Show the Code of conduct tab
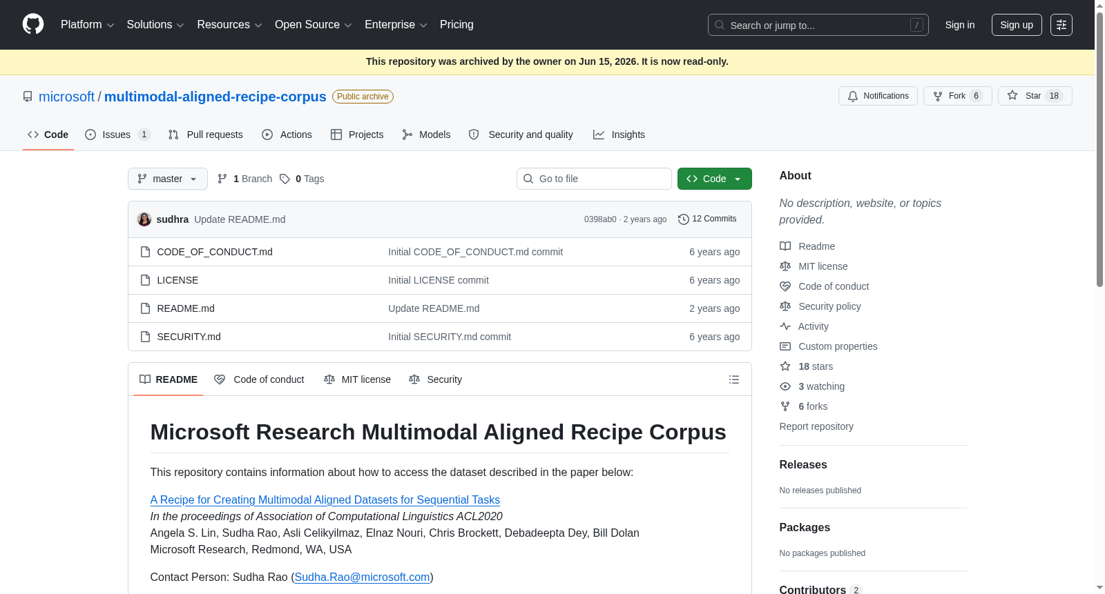The height and width of the screenshot is (594, 1105). click(259, 379)
